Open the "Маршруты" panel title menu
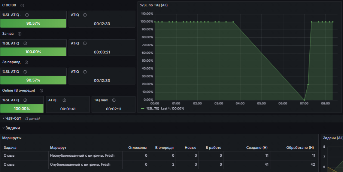This screenshot has height=172, width=343. [x=12, y=138]
